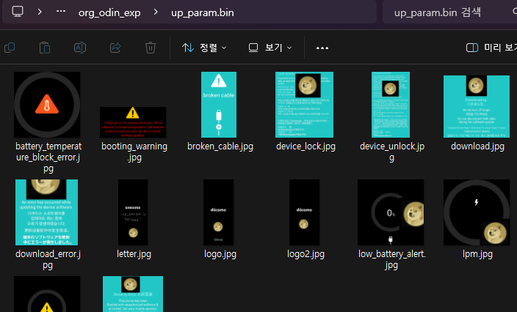Click the Copy icon in the toolbar
The width and height of the screenshot is (517, 312).
[x=10, y=48]
